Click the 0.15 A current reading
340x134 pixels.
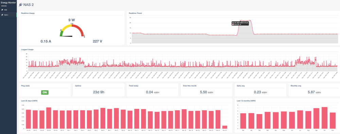click(x=46, y=41)
